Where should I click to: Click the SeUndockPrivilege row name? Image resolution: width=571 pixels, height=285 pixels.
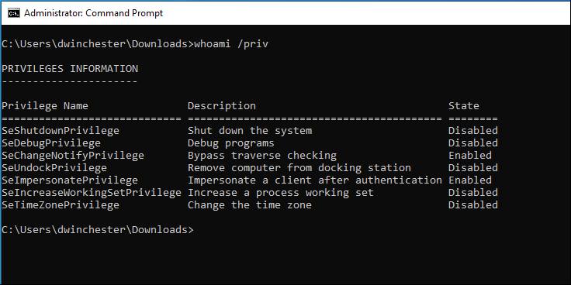[54, 168]
